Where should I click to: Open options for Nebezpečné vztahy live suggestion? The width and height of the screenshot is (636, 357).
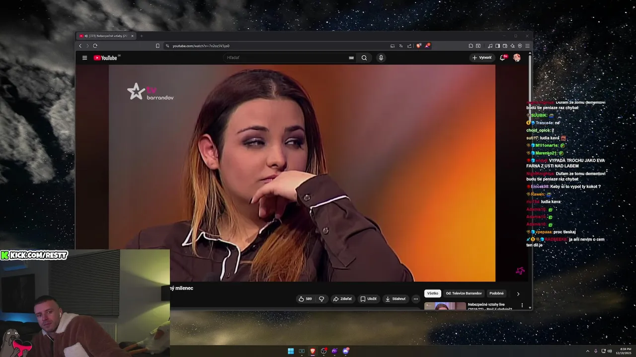[522, 305]
